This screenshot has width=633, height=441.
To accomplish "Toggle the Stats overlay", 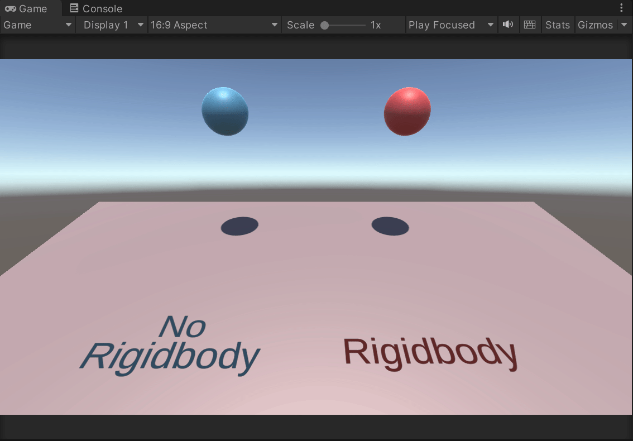I will pos(557,25).
